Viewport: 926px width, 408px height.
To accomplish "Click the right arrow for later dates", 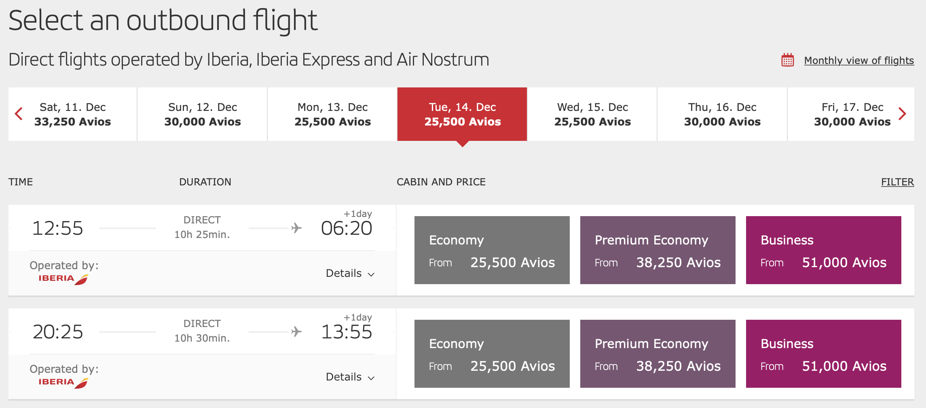I will point(903,114).
